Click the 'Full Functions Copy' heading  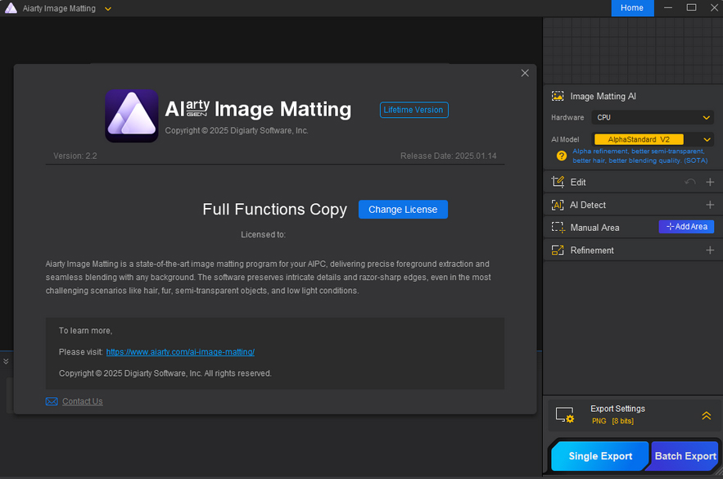coord(275,210)
